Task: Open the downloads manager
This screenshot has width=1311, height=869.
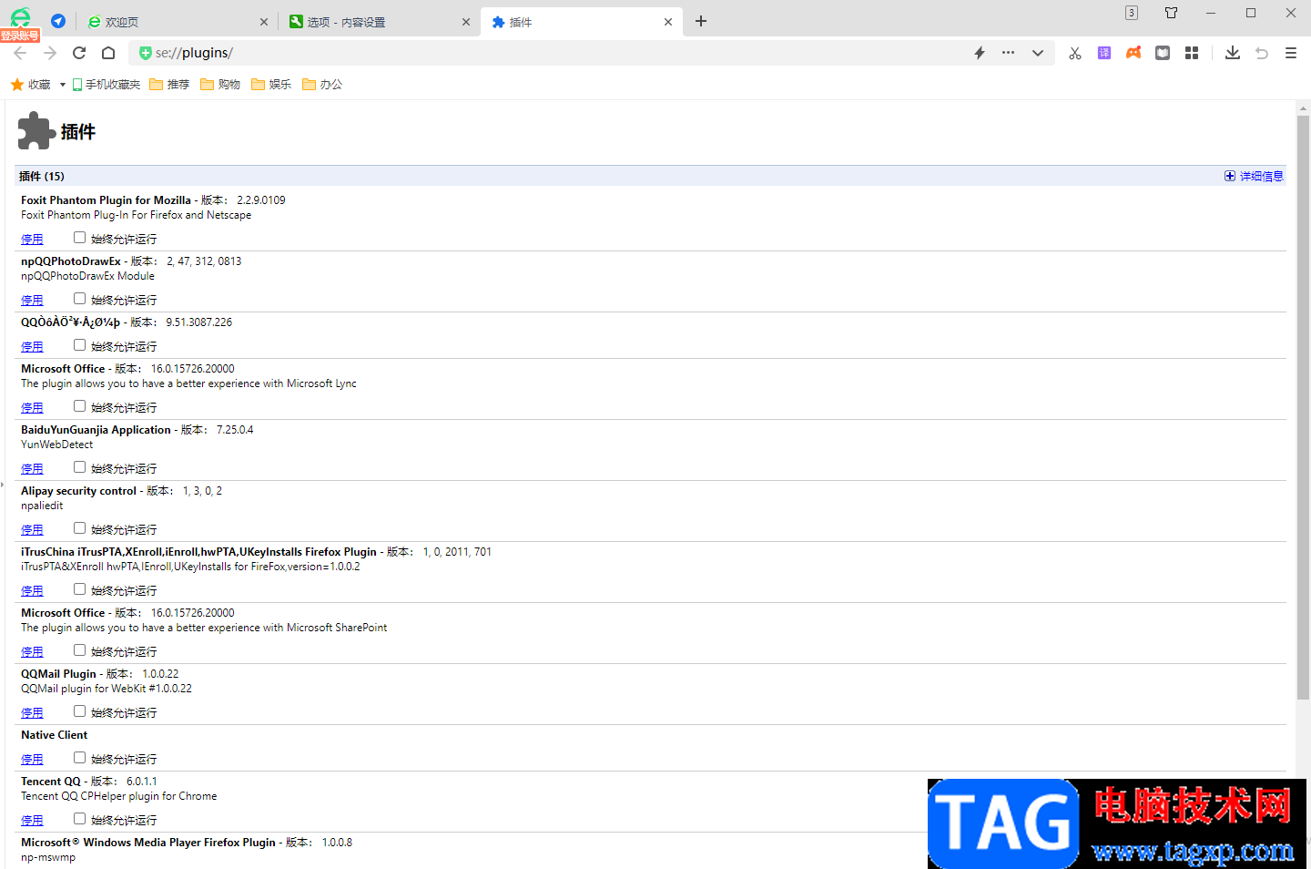Action: 1233,53
